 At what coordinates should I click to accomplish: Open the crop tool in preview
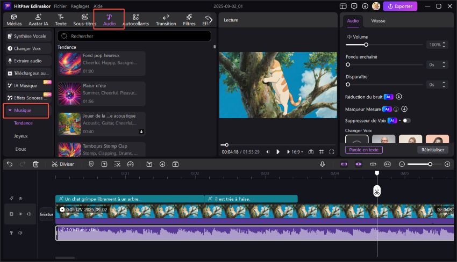point(321,151)
